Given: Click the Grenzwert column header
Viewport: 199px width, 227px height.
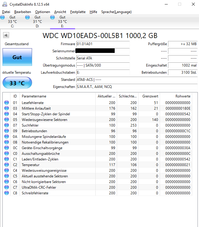Looking at the screenshot, I should click(x=149, y=96).
